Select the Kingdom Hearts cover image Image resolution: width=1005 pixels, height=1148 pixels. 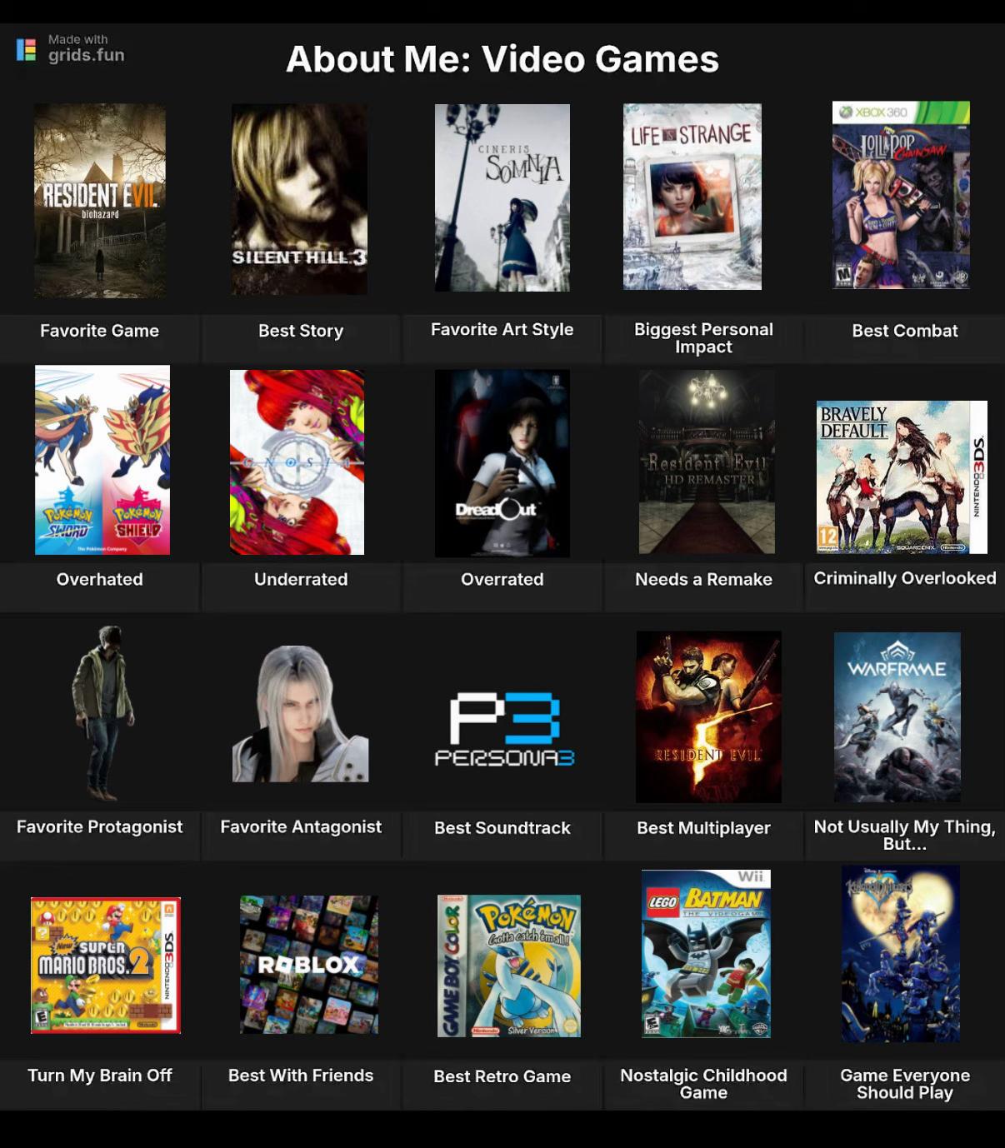tap(901, 954)
